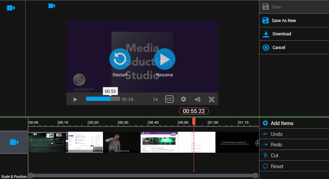329x179 pixels.
Task: Click the Save floppy disk icon
Action: [265, 7]
